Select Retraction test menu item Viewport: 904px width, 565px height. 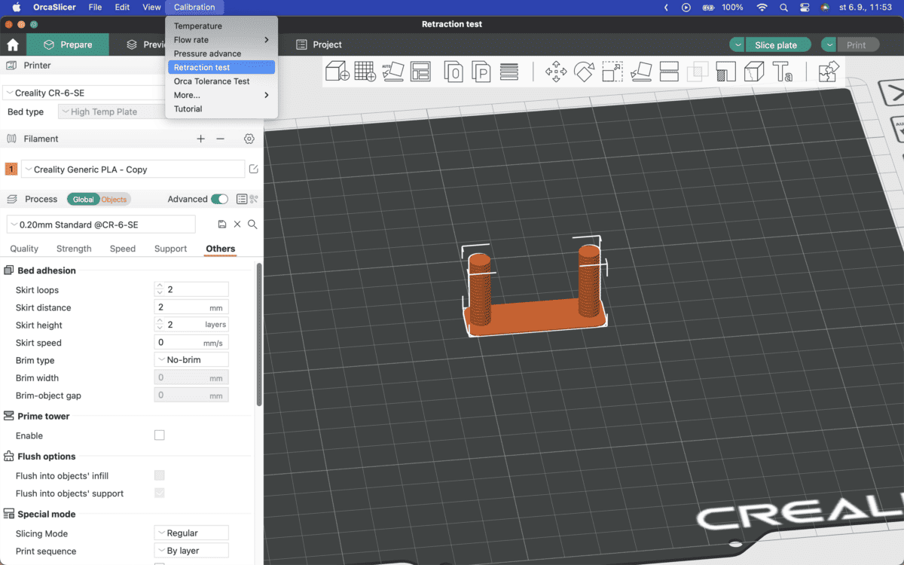pyautogui.click(x=221, y=67)
